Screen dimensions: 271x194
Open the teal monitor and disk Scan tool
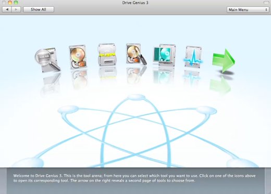click(164, 56)
